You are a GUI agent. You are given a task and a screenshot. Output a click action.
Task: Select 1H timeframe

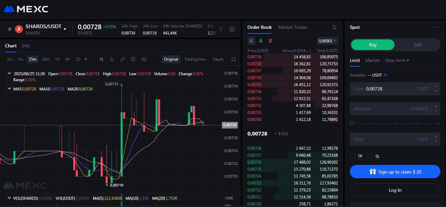pyautogui.click(x=58, y=59)
